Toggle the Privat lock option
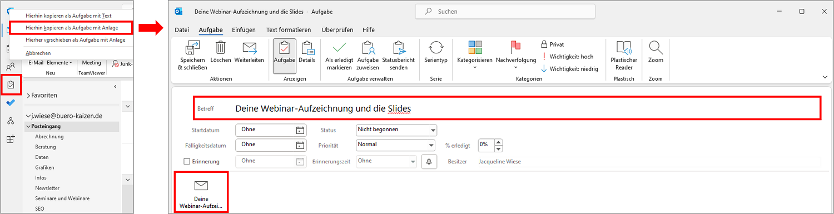Image resolution: width=834 pixels, height=214 pixels. pyautogui.click(x=552, y=44)
